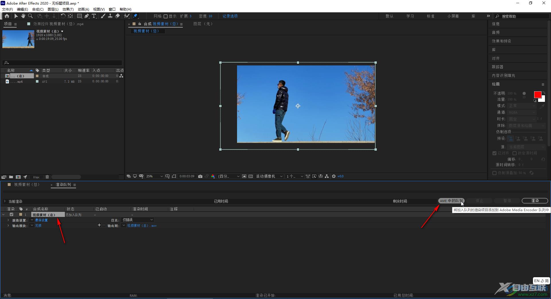Open the 活动摄像机 view dropdown
551x299 pixels.
[269, 176]
